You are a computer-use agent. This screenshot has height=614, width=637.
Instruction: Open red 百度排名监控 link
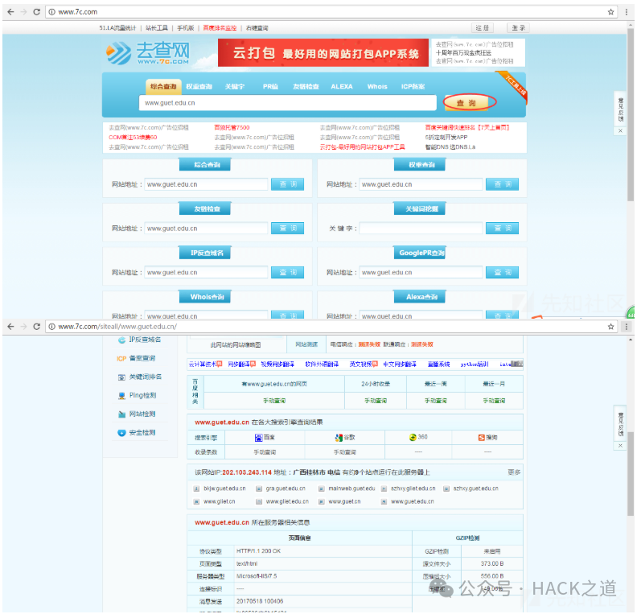coord(220,27)
